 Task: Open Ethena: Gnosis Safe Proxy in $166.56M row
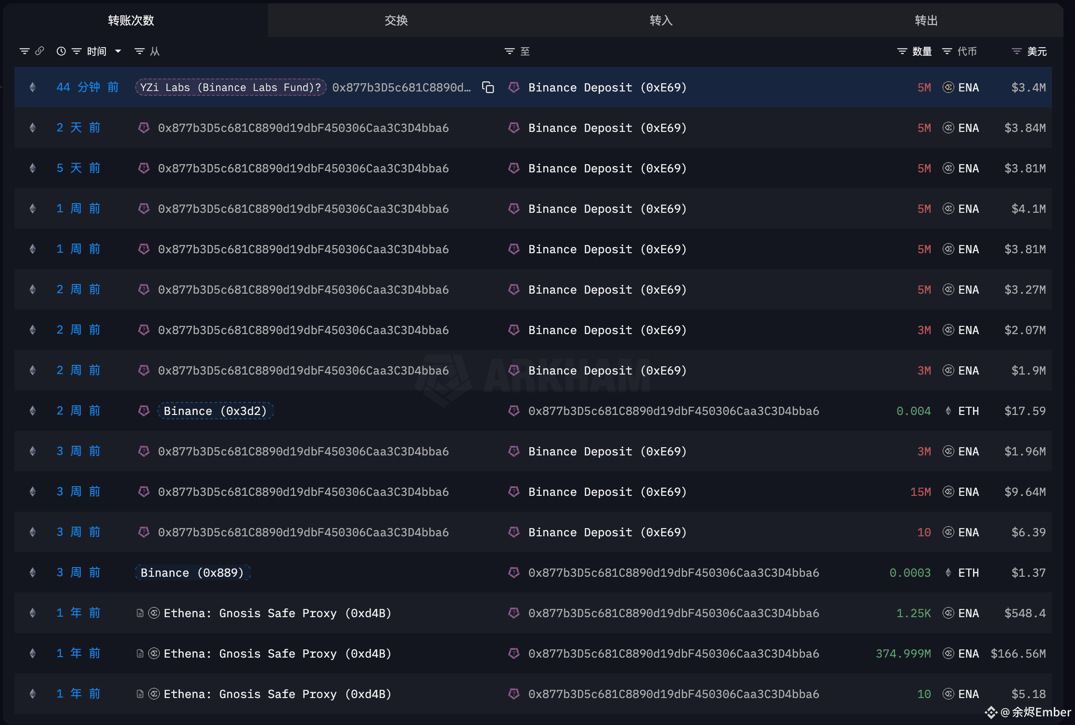pyautogui.click(x=277, y=653)
